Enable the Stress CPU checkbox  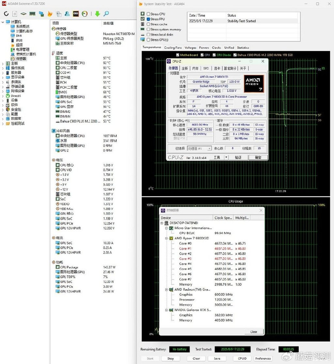tap(148, 14)
